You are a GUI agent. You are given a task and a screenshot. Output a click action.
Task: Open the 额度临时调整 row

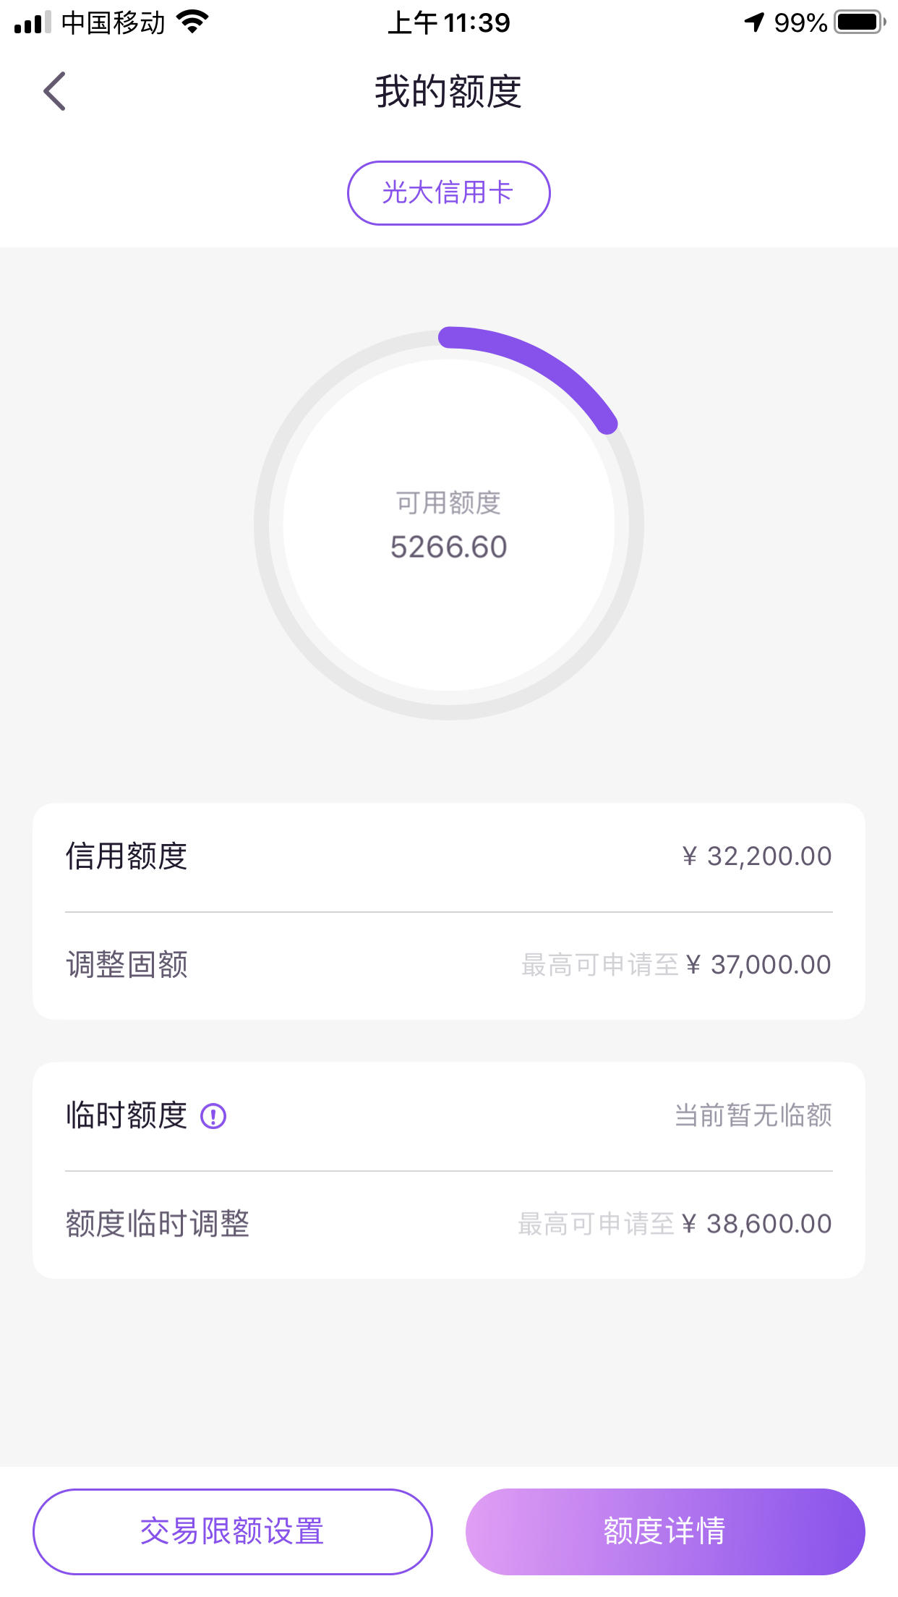pos(449,1224)
